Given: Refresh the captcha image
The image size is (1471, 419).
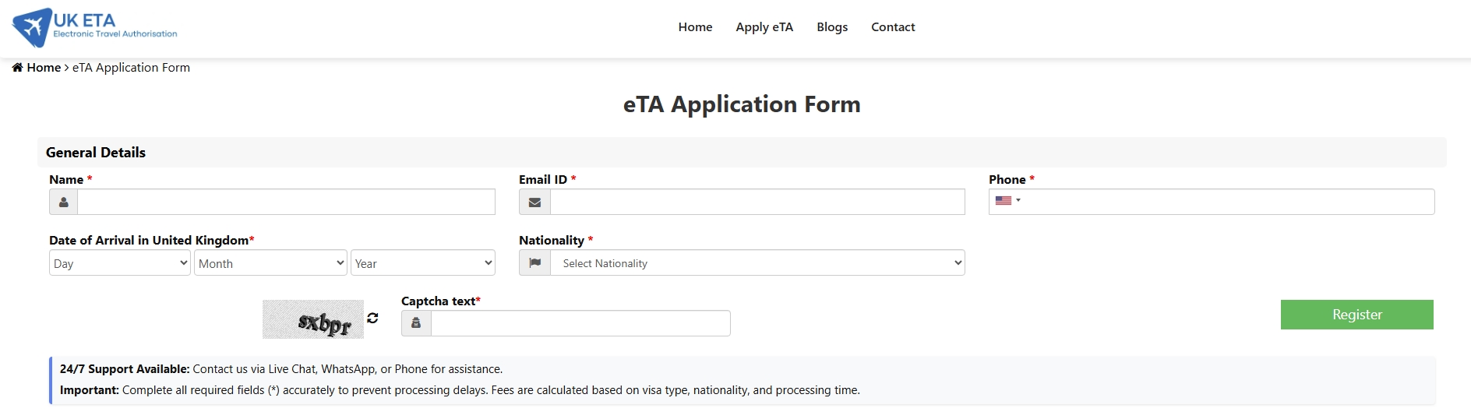Looking at the screenshot, I should tap(373, 318).
